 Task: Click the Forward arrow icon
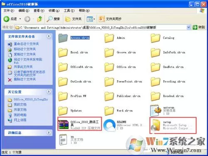tap(27, 19)
